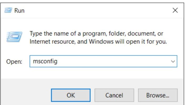Image resolution: width=186 pixels, height=105 pixels.
Task: Close the Run dialog with X
Action: [175, 10]
